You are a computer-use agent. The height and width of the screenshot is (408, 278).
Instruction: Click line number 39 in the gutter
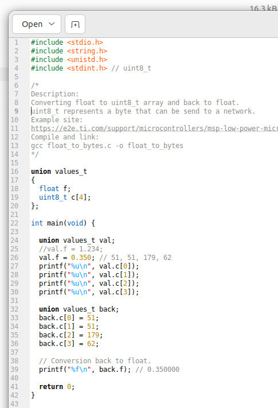click(x=14, y=370)
